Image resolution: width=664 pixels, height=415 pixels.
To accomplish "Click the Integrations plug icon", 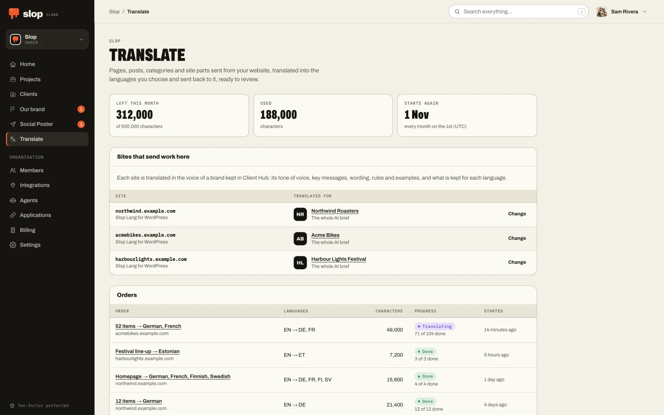I will pyautogui.click(x=13, y=185).
